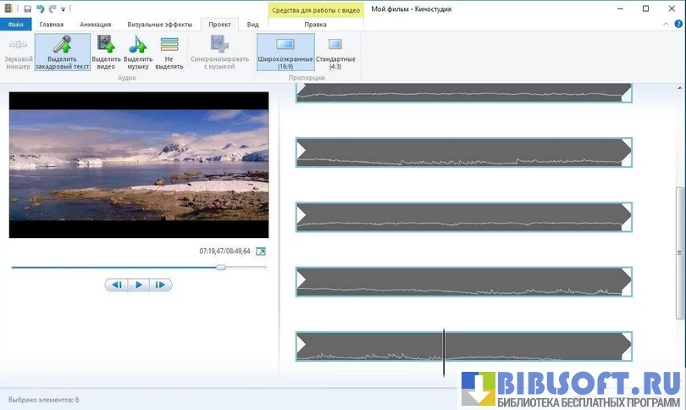Open the Файл menu

coord(15,25)
